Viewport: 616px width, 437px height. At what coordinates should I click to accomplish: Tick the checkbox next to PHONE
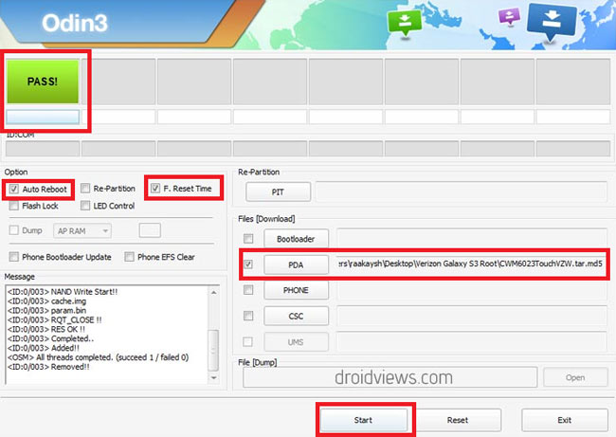tap(248, 290)
